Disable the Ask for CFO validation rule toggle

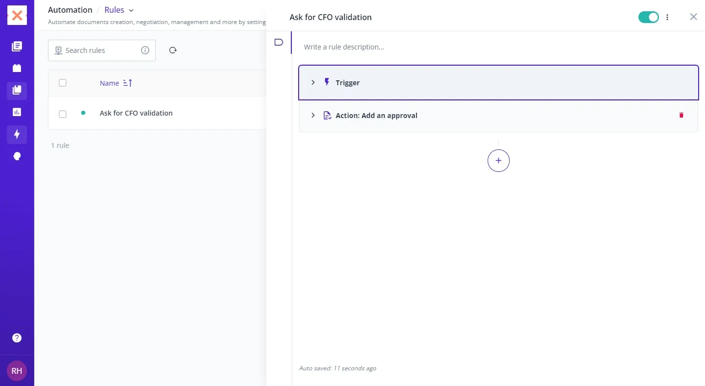click(x=648, y=17)
